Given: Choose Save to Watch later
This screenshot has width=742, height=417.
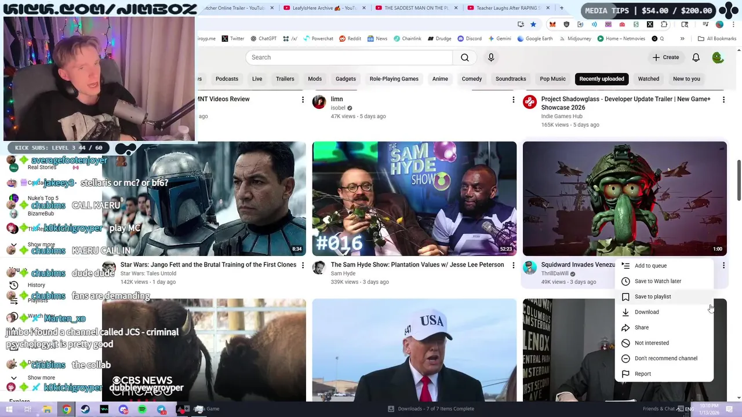Looking at the screenshot, I should [664, 281].
